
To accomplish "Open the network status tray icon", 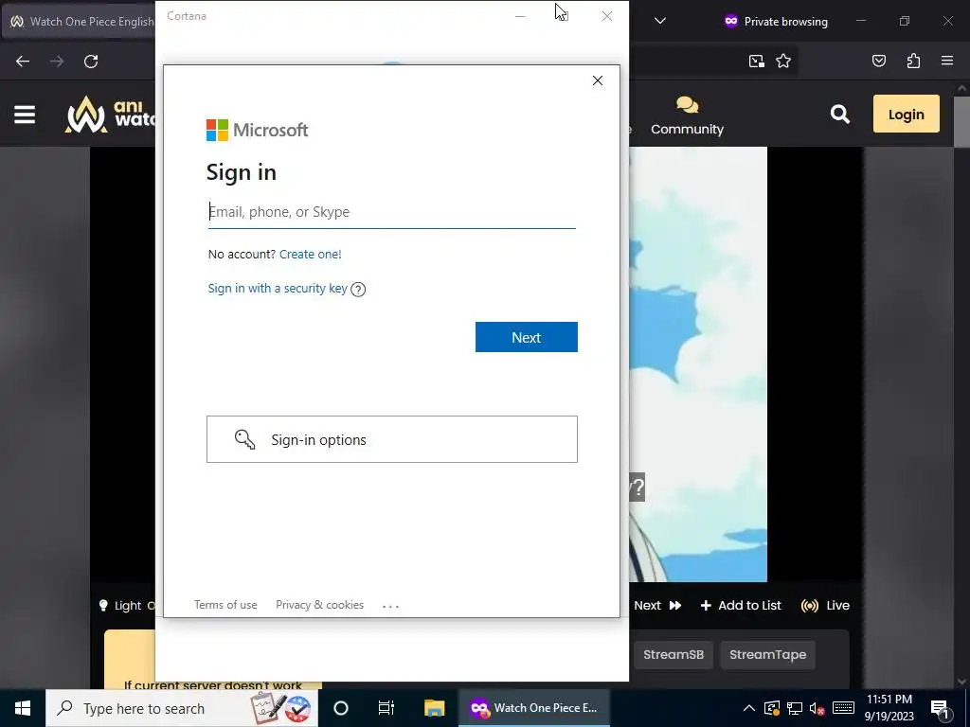I will coord(795,708).
